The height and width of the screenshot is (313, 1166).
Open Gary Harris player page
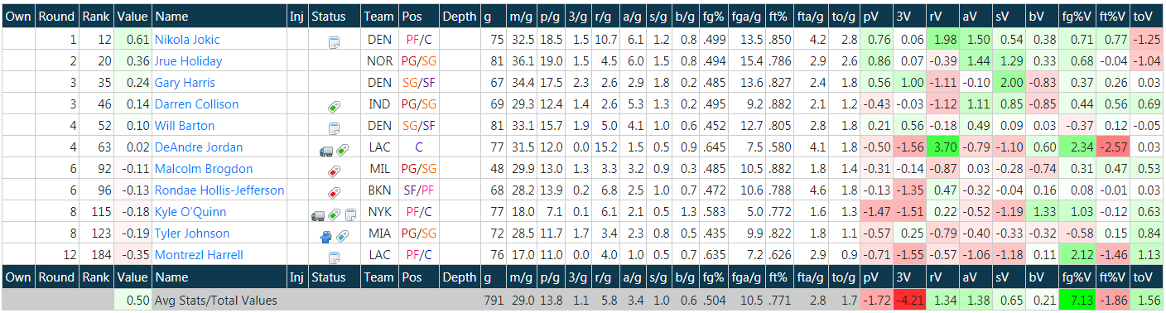coord(185,83)
